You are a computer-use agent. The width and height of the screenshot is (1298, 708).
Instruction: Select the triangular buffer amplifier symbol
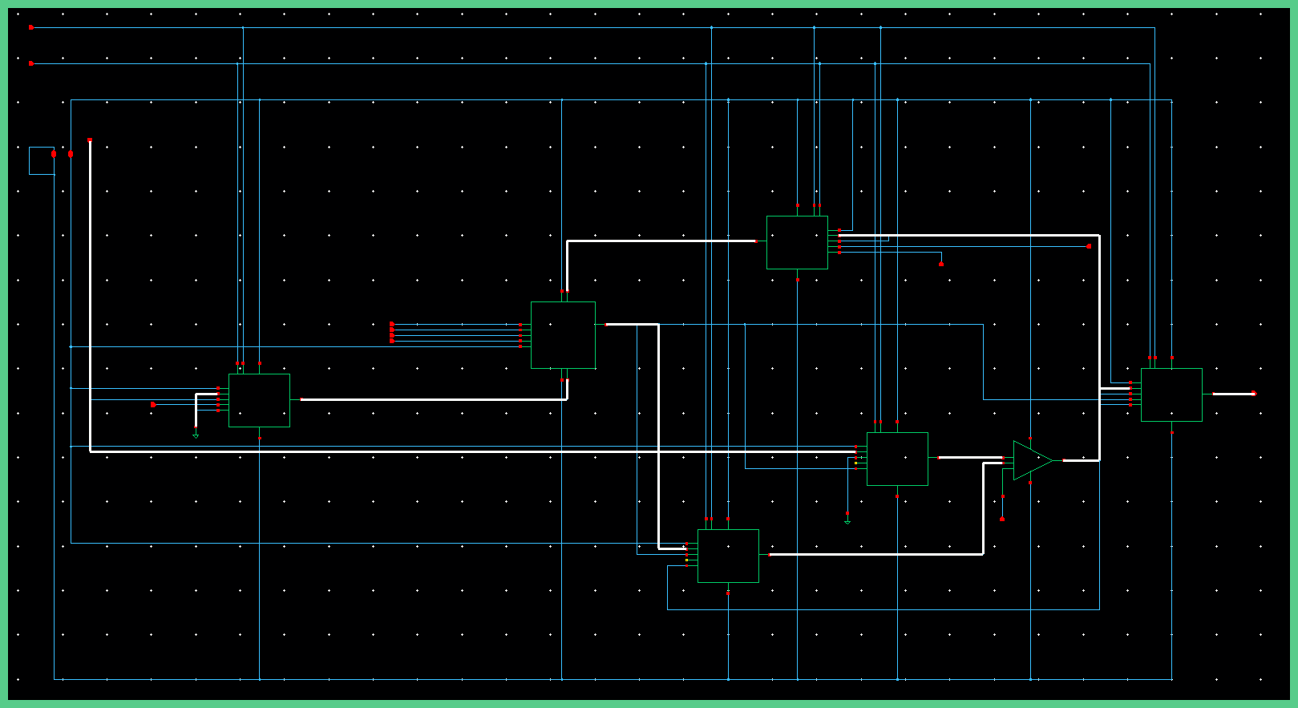click(x=1033, y=460)
